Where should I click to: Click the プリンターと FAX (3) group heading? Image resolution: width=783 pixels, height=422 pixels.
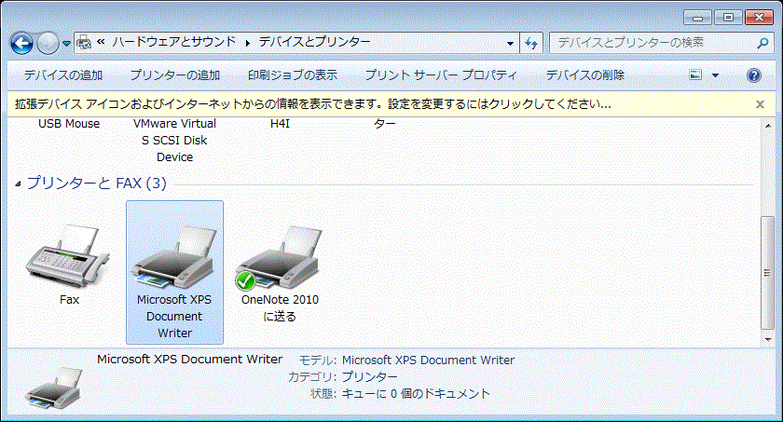96,184
